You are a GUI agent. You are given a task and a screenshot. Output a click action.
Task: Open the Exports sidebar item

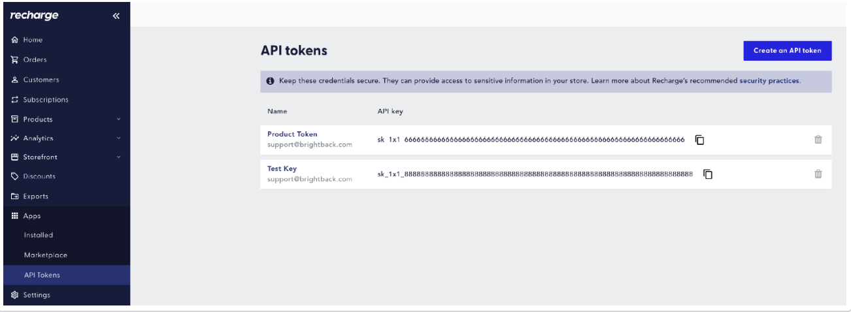click(35, 196)
